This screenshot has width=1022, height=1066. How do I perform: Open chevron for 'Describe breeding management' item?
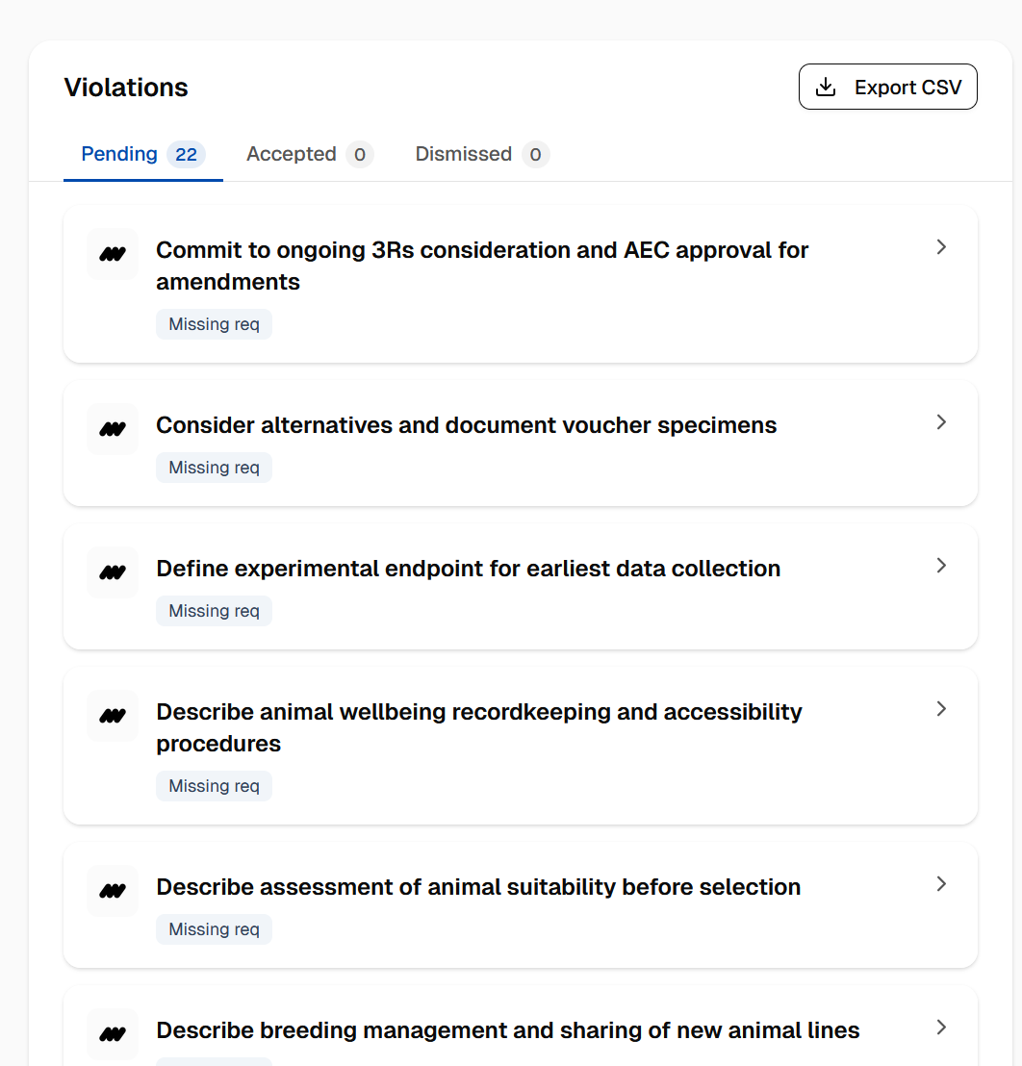[941, 1028]
